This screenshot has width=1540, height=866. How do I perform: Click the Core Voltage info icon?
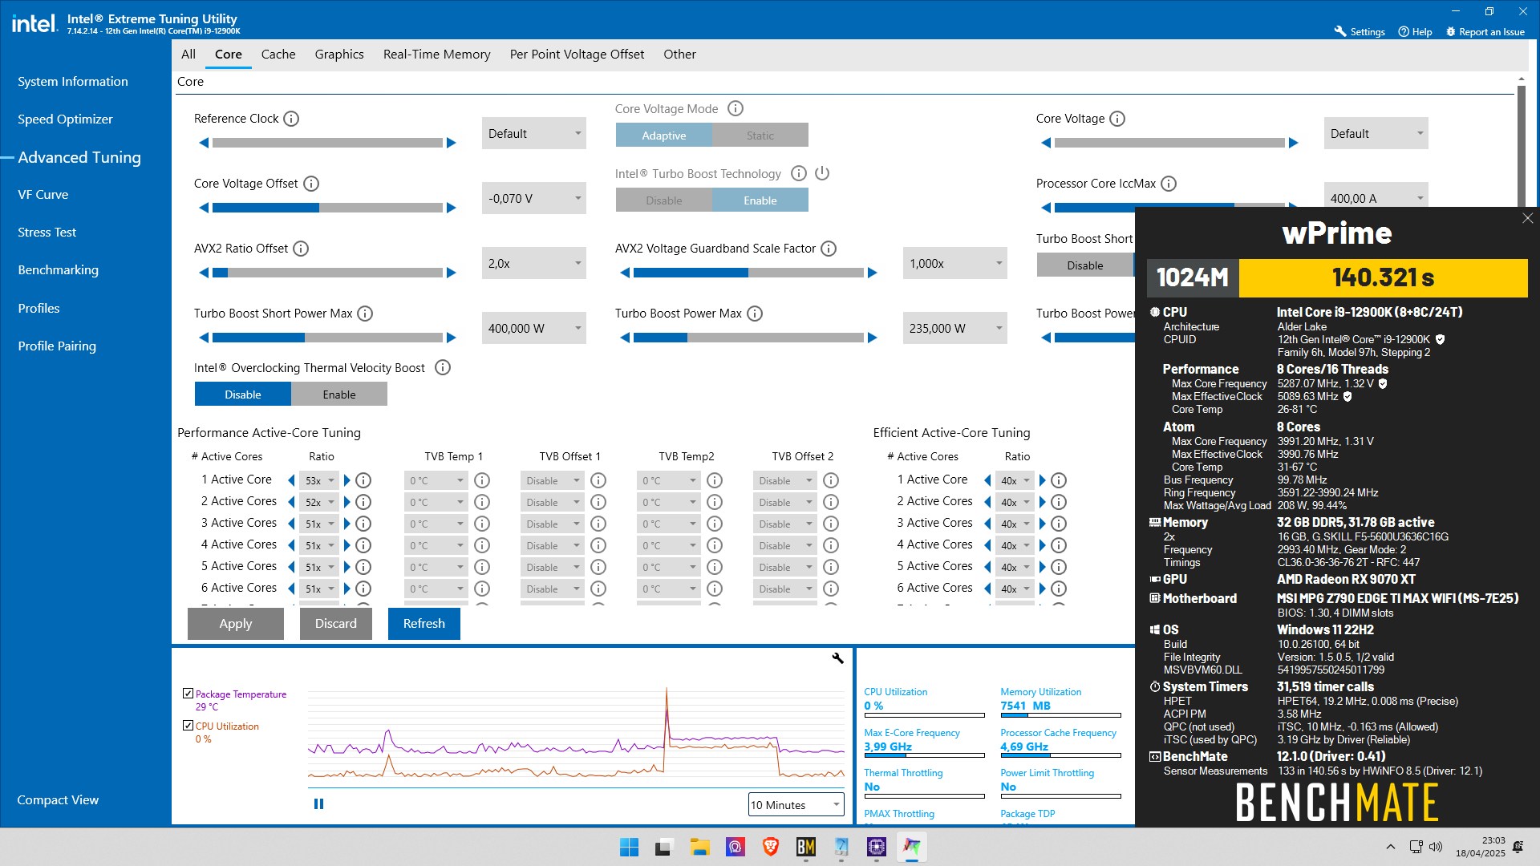click(1117, 119)
